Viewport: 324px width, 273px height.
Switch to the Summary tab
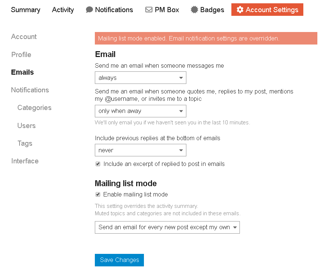25,10
